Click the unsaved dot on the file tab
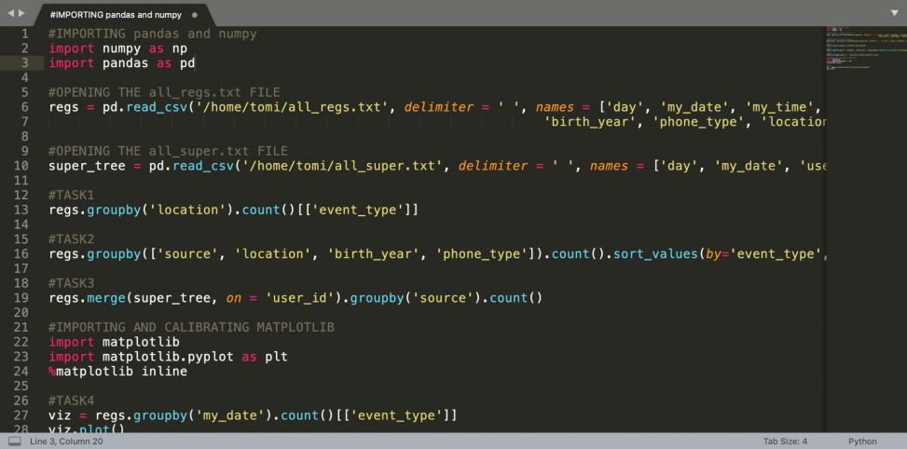The width and height of the screenshot is (907, 449). point(194,16)
